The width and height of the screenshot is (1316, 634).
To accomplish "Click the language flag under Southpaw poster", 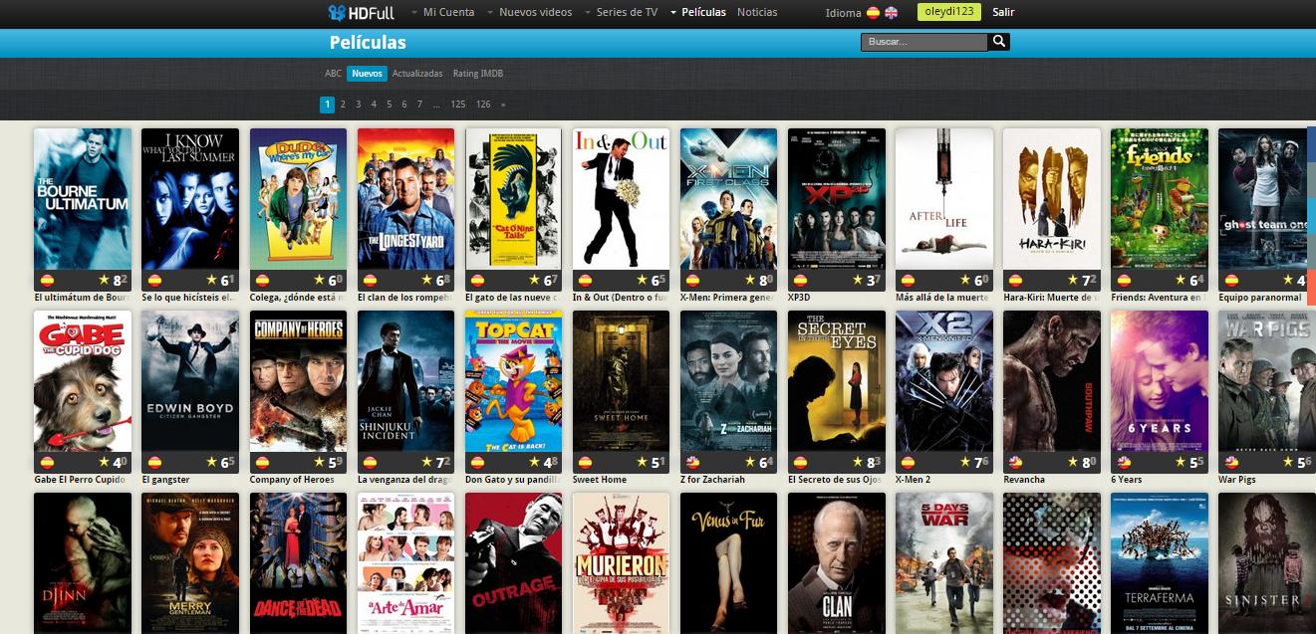I will [x=1014, y=463].
